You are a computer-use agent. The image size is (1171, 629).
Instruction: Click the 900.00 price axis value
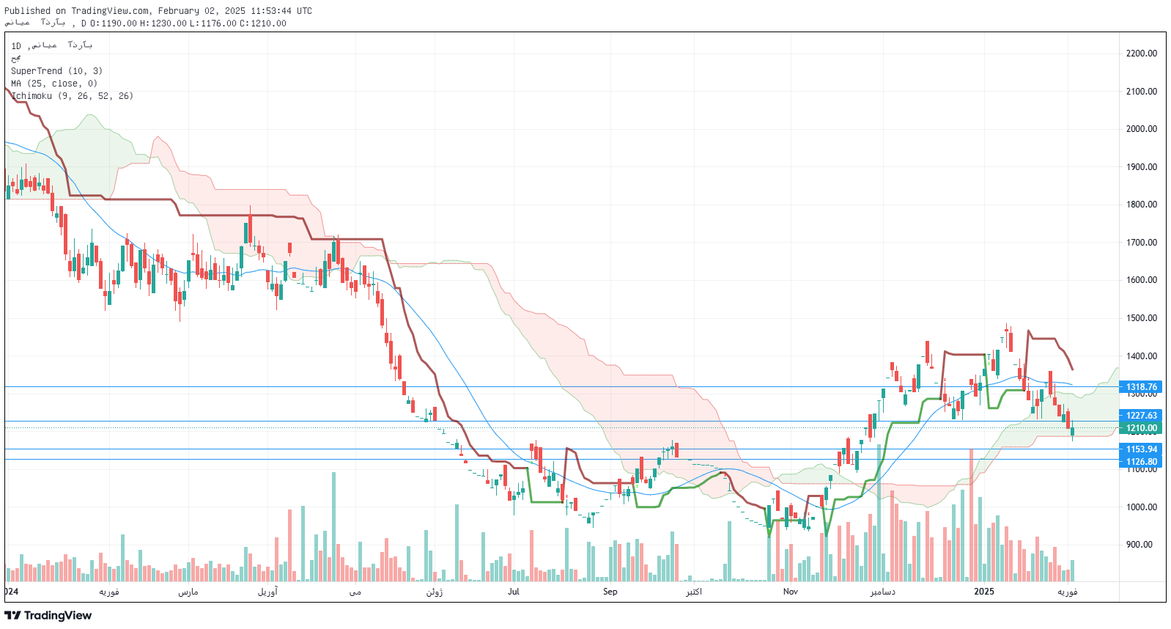point(1139,545)
